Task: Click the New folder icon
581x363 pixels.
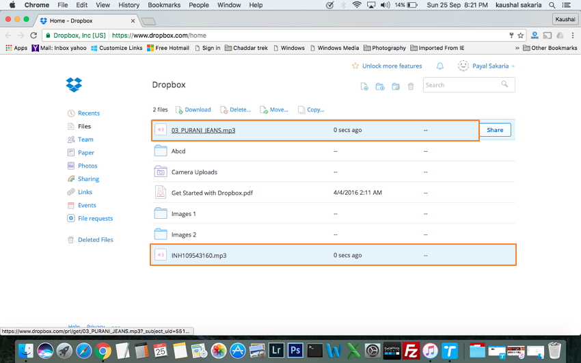Action: coord(380,86)
